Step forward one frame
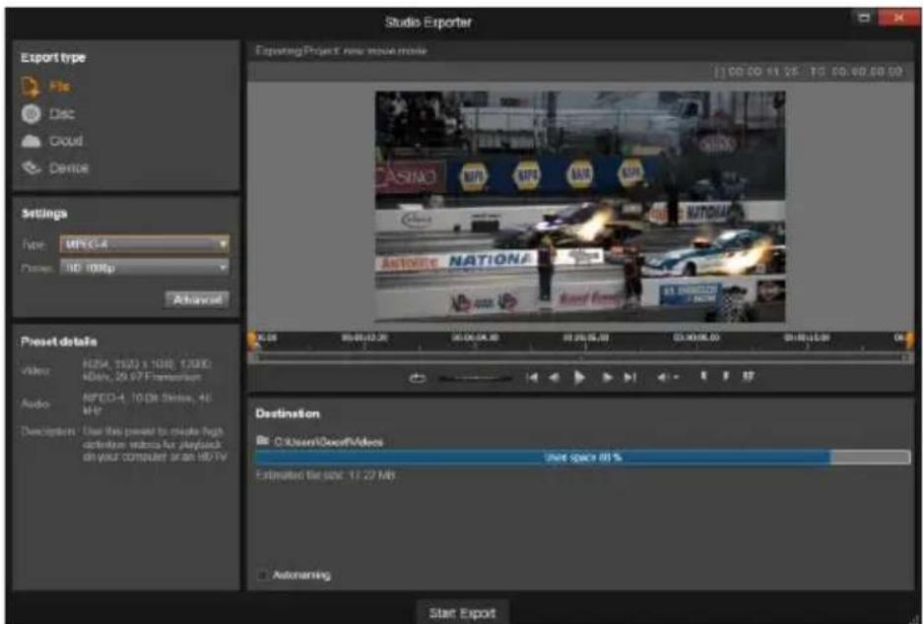This screenshot has width=923, height=624. (x=607, y=378)
